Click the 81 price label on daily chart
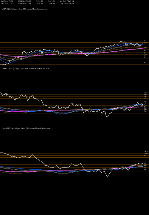The height and width of the screenshot is (215, 149). 145,41
